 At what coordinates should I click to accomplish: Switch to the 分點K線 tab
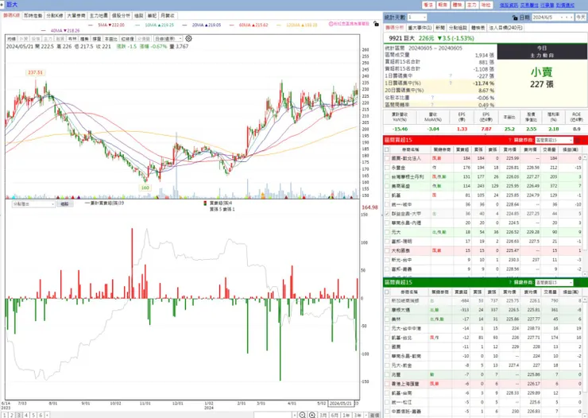pos(55,16)
